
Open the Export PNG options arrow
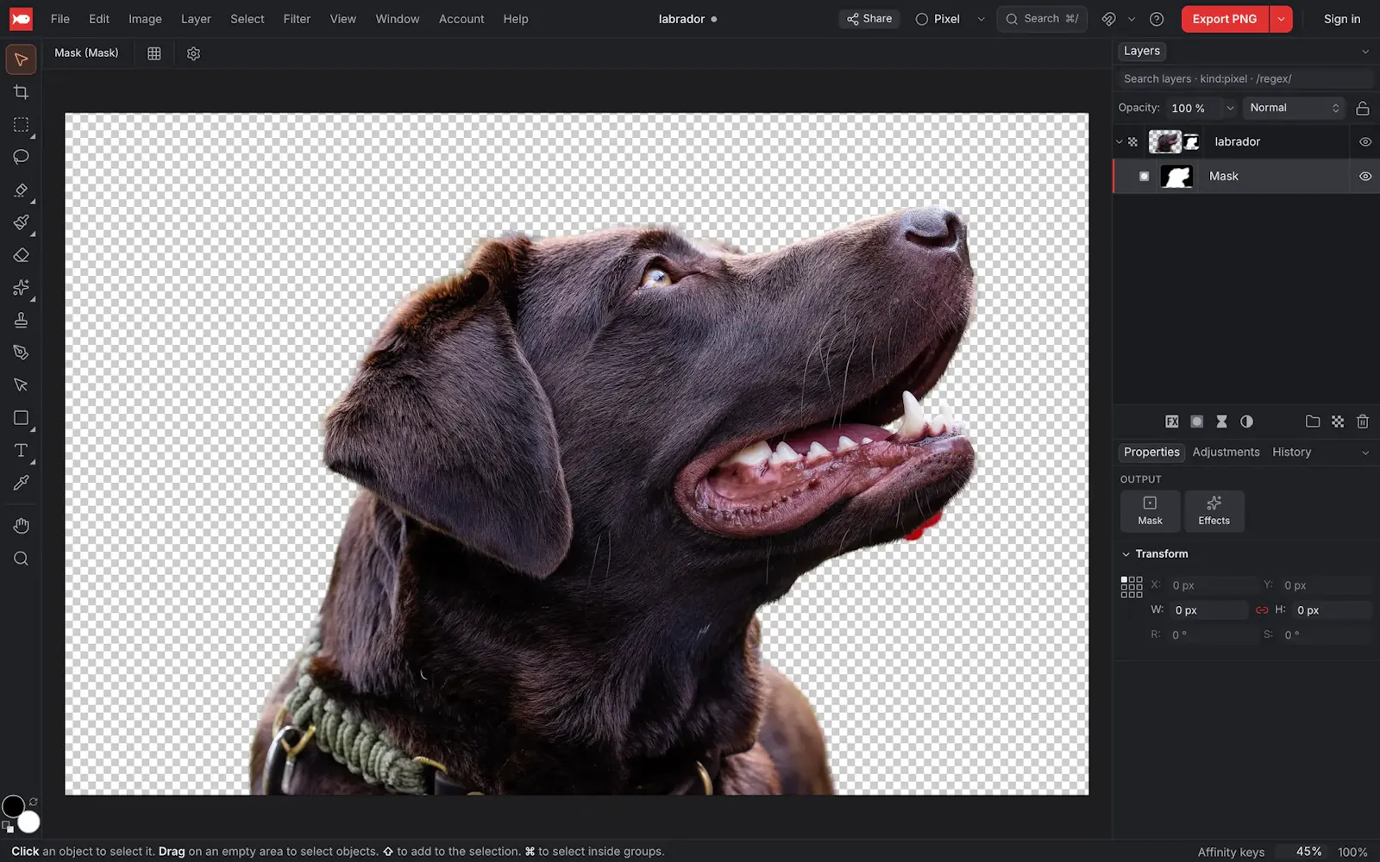click(1281, 19)
